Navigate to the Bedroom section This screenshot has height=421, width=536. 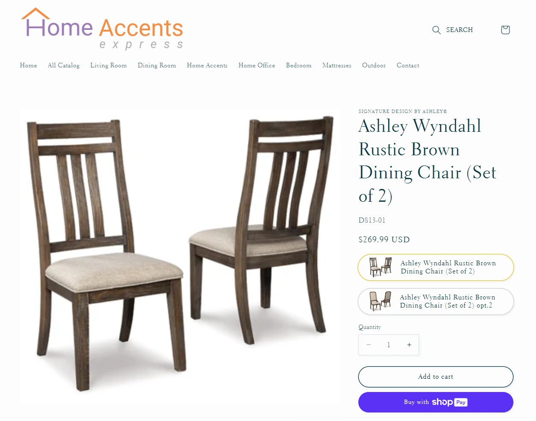299,65
